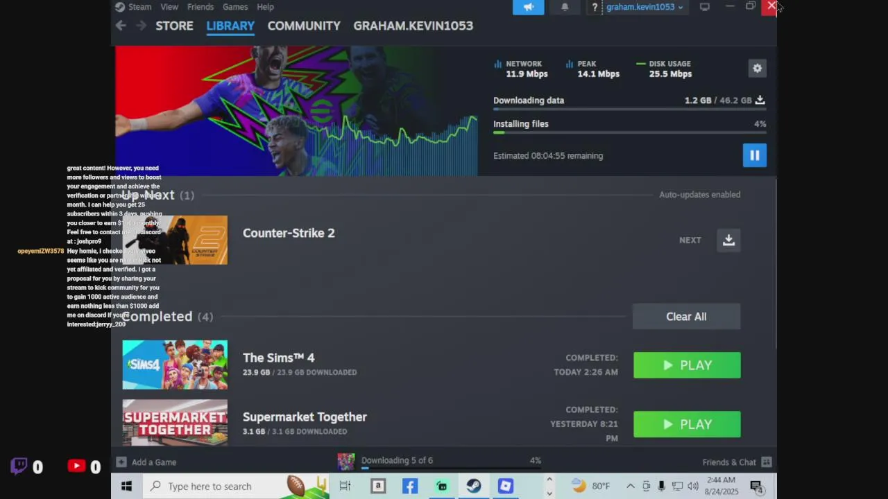
Task: Play The Sims 4
Action: (687, 365)
